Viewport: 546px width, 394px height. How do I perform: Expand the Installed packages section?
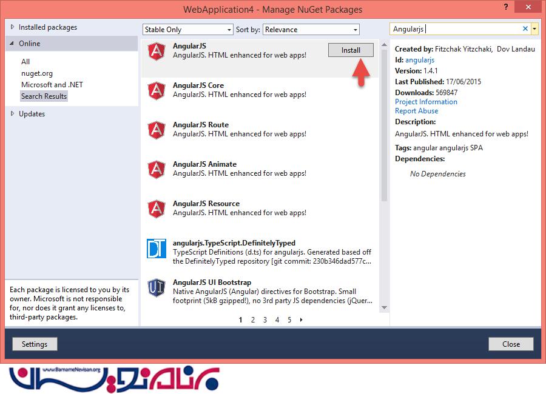pos(13,27)
